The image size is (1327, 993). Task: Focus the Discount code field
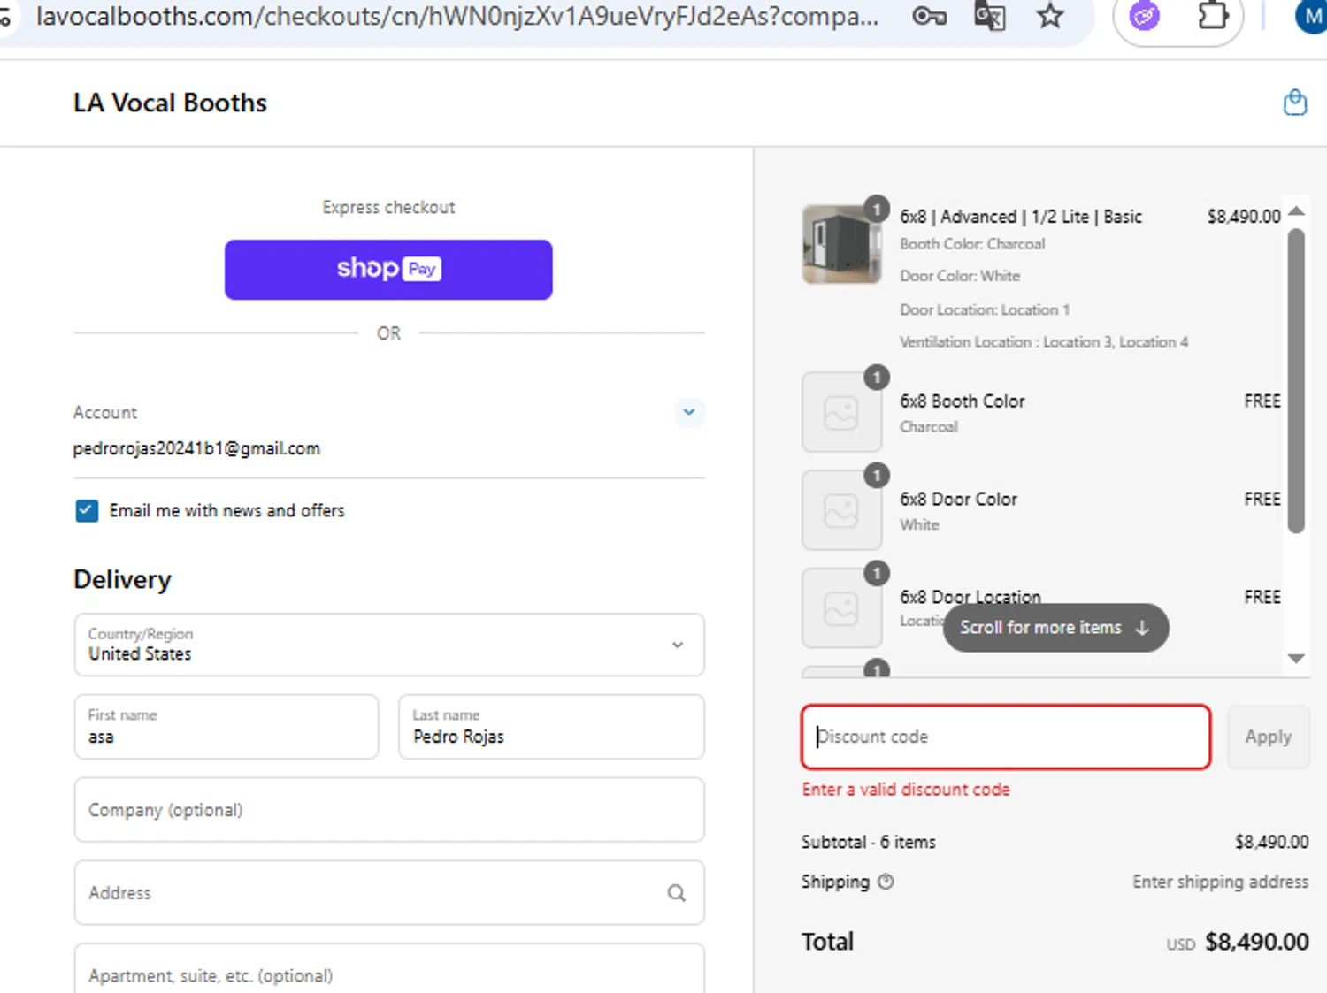point(1006,737)
